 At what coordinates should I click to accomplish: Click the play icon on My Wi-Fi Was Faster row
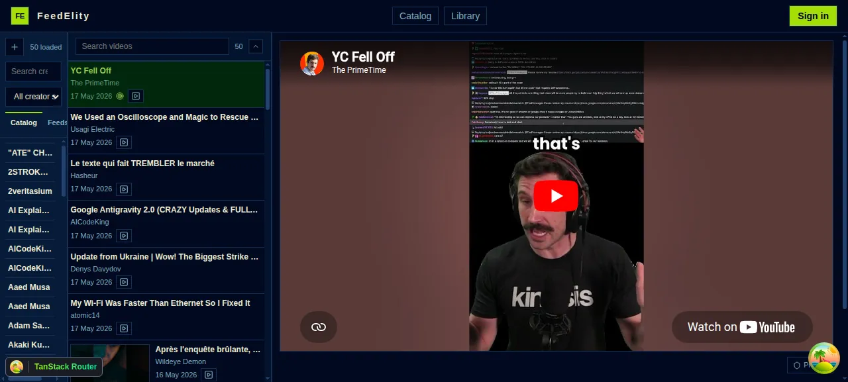[x=124, y=328]
